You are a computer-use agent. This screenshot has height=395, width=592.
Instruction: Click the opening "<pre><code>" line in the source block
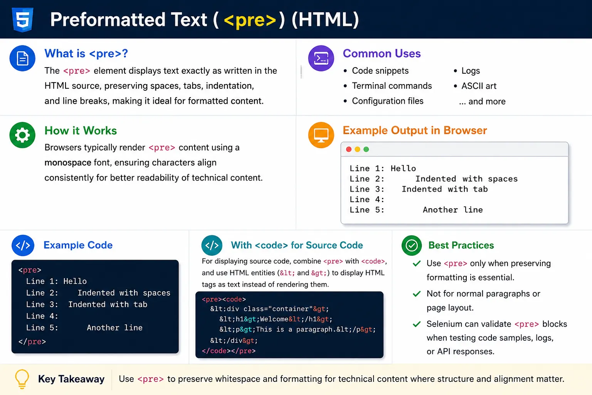[x=224, y=299]
